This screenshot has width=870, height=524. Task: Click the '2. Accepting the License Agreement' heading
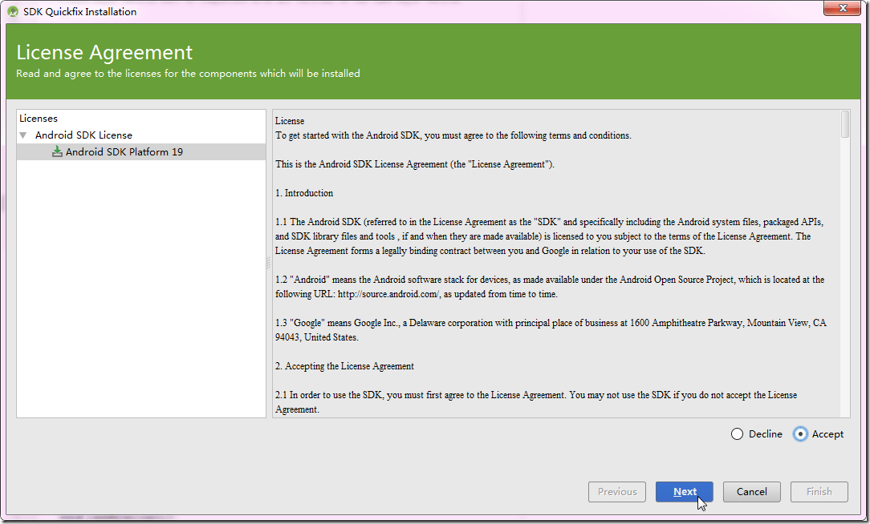click(x=344, y=366)
